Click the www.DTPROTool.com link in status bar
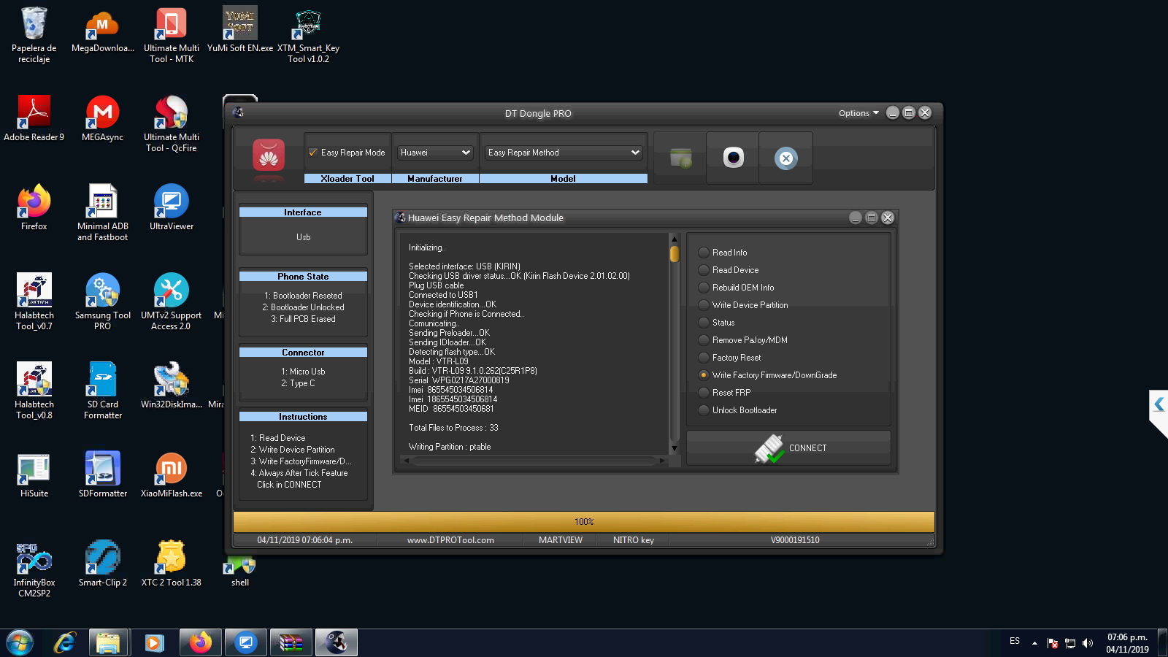Screen dimensions: 1168x657 (450, 540)
